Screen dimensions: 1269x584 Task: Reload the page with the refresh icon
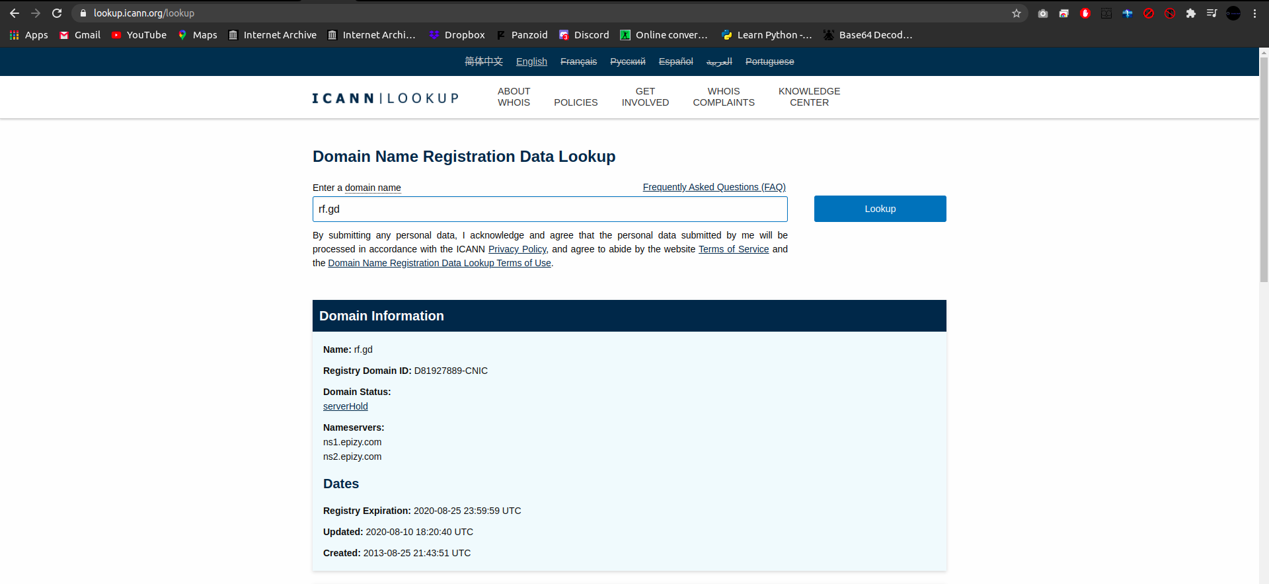(x=57, y=13)
